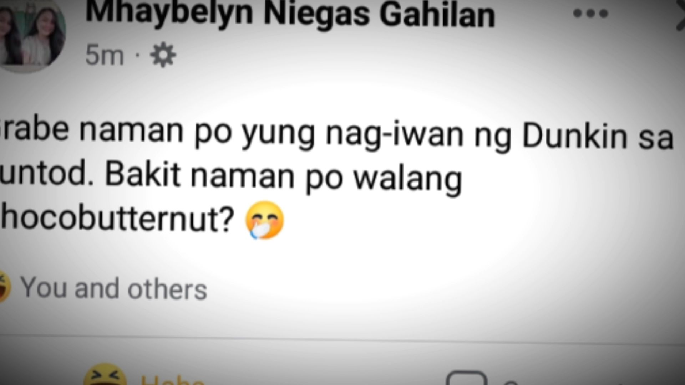Click the word others in reactions summary
Image resolution: width=685 pixels, height=385 pixels.
click(167, 289)
